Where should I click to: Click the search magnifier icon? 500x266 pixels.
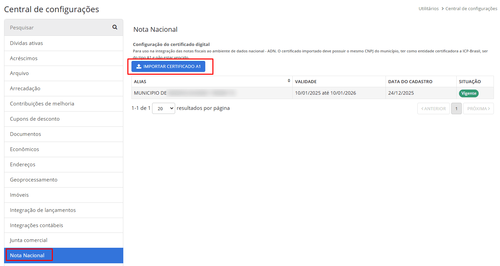point(115,27)
